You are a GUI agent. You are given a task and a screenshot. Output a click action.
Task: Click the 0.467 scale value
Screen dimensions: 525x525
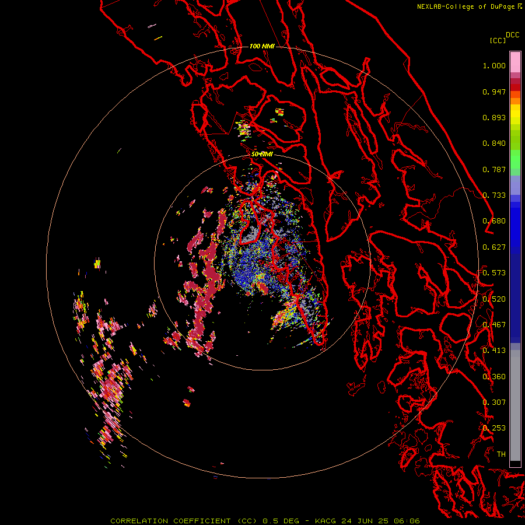tap(494, 325)
